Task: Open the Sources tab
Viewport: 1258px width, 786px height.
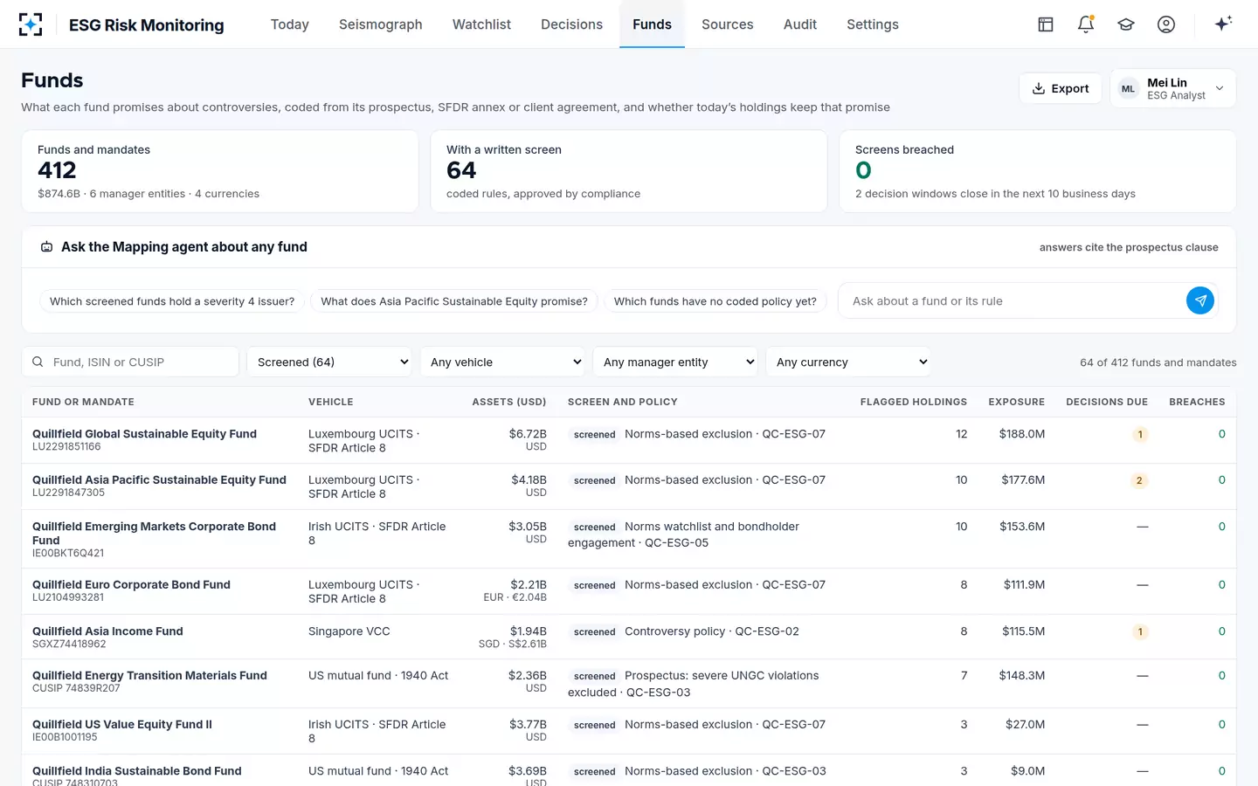Action: 727,24
